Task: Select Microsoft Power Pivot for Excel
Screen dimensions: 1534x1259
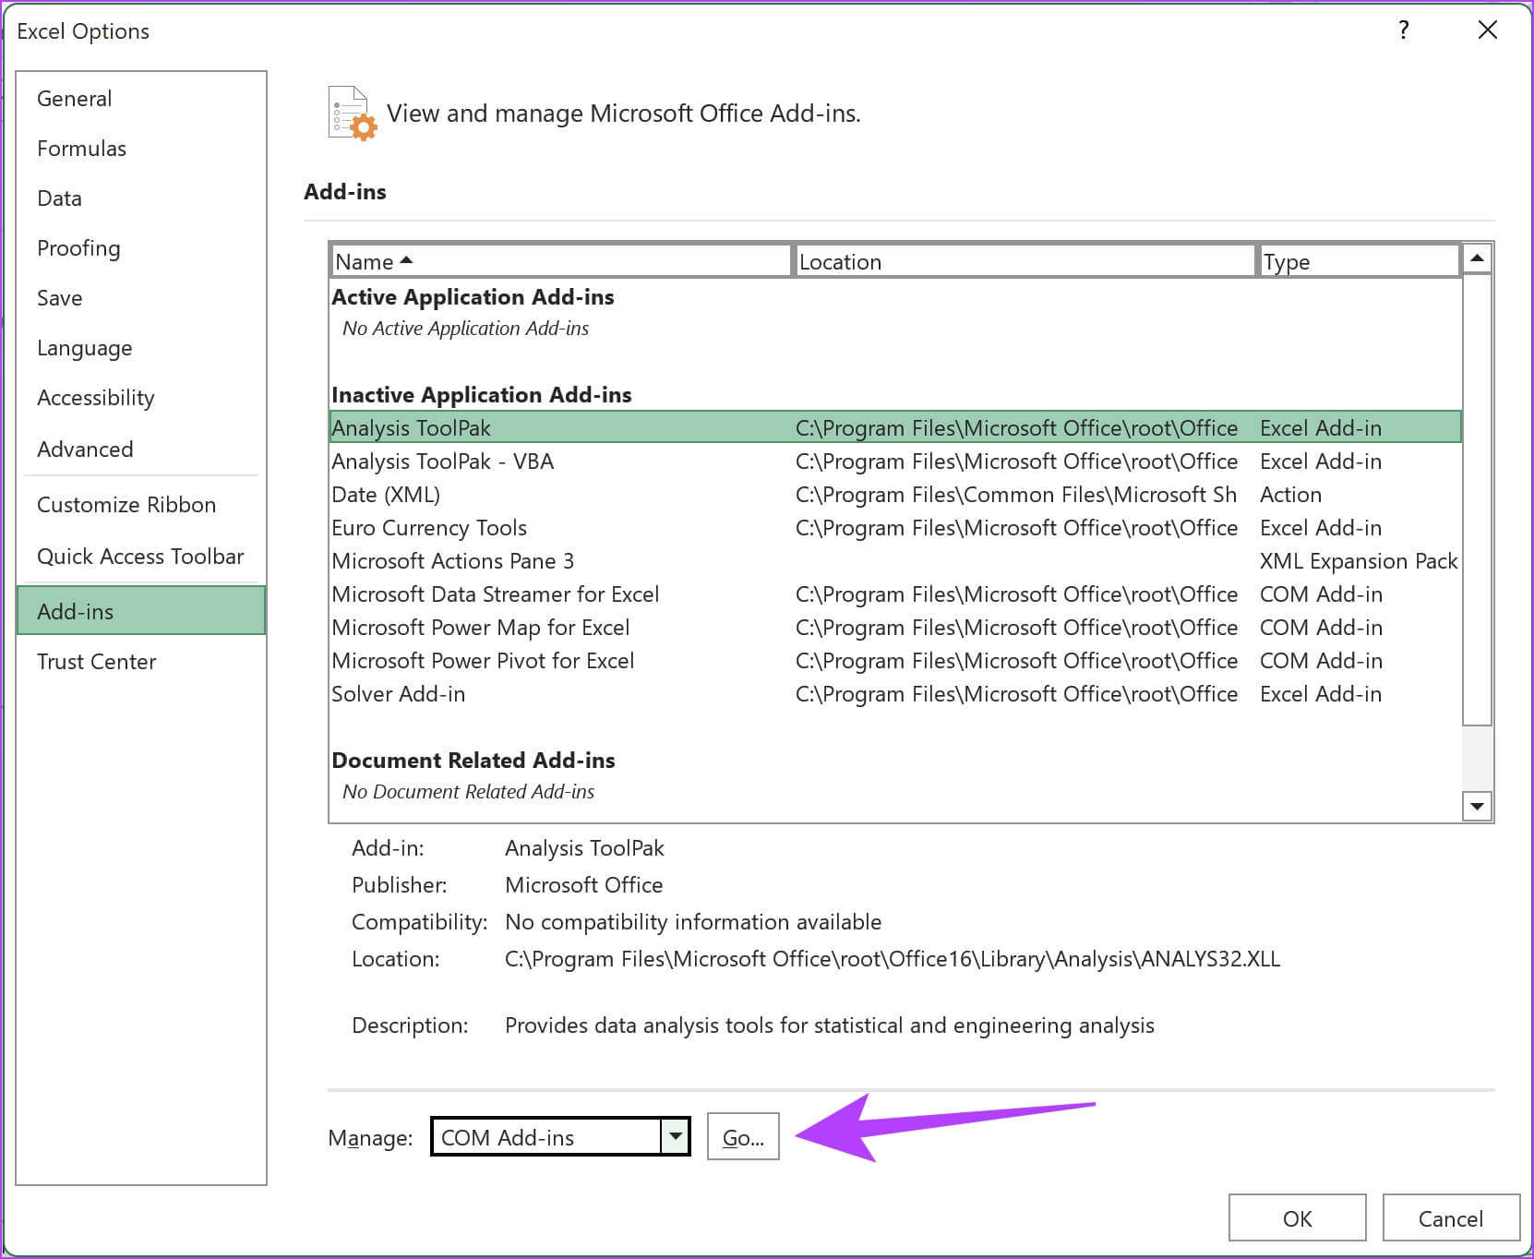Action: [x=895, y=660]
